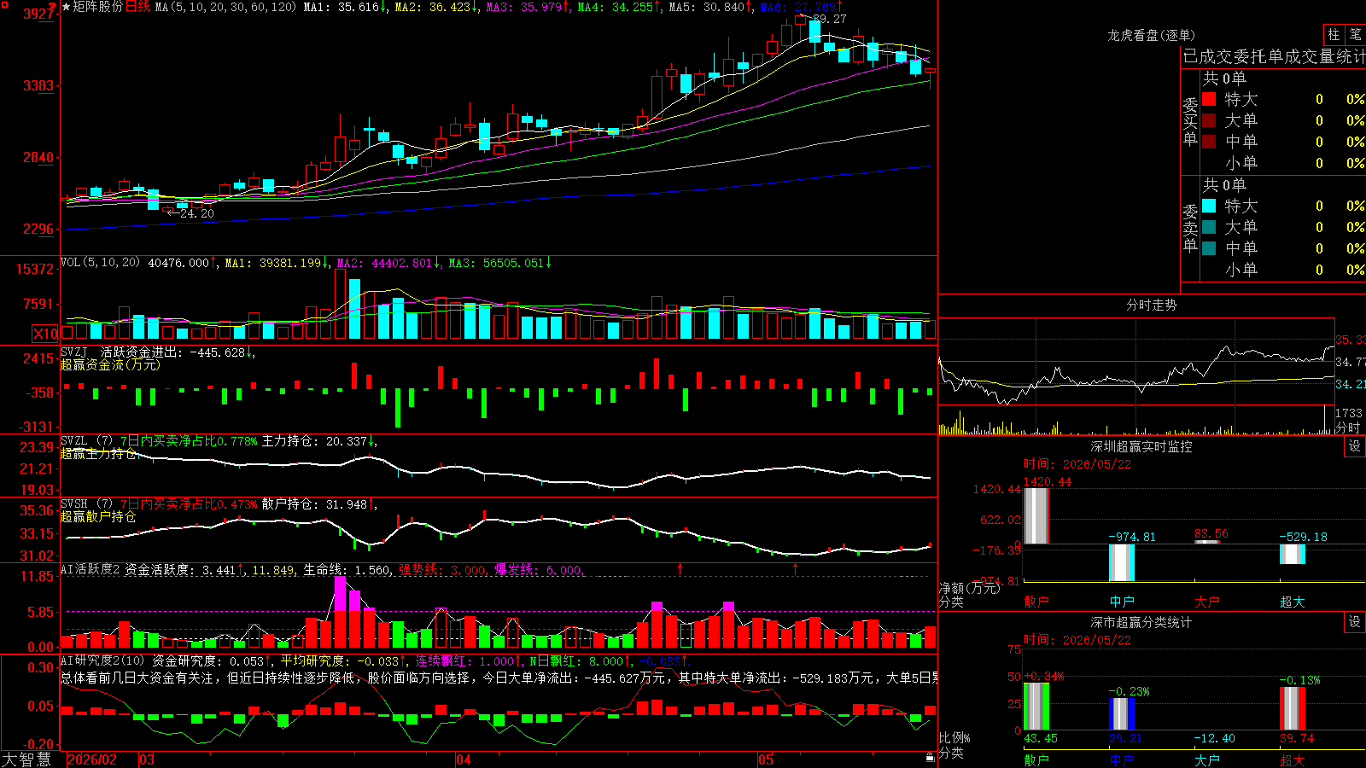Image resolution: width=1366 pixels, height=768 pixels.
Task: Click the red 特大 buy-order color swatch
Action: (1209, 99)
